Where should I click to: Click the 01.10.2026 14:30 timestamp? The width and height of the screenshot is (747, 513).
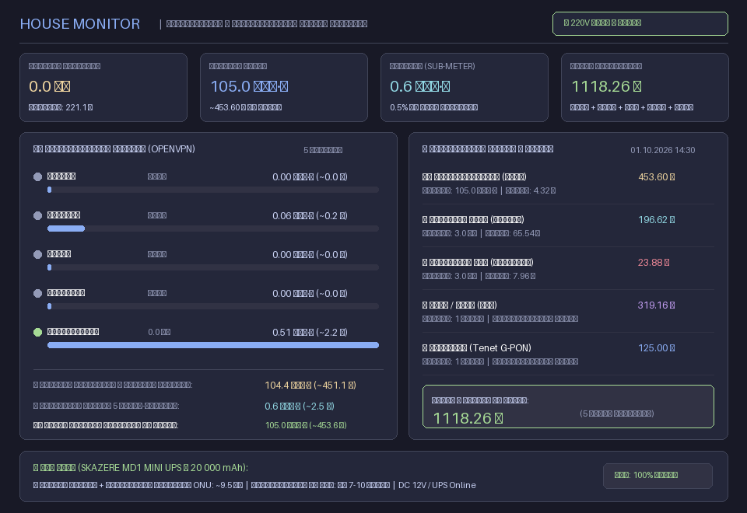tap(663, 150)
